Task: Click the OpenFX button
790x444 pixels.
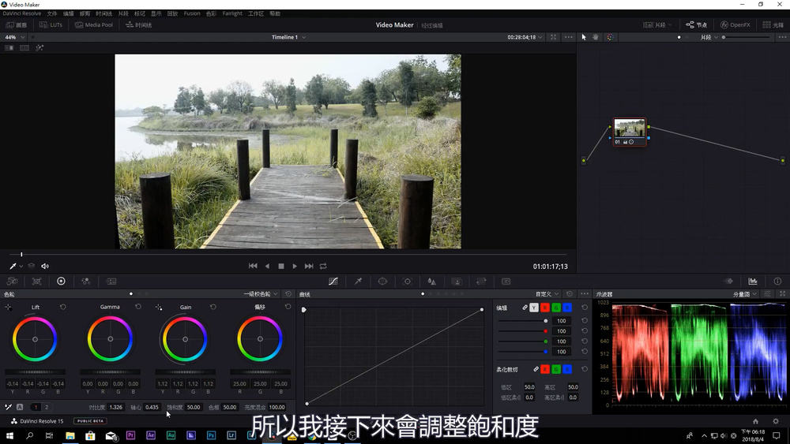Action: (735, 25)
